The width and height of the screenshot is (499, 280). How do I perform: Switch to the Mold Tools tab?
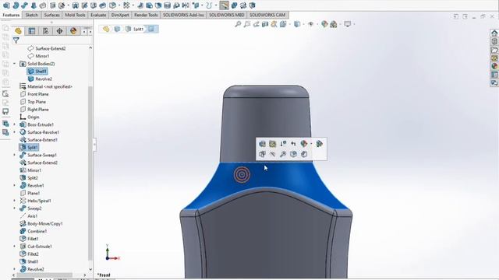tap(75, 15)
